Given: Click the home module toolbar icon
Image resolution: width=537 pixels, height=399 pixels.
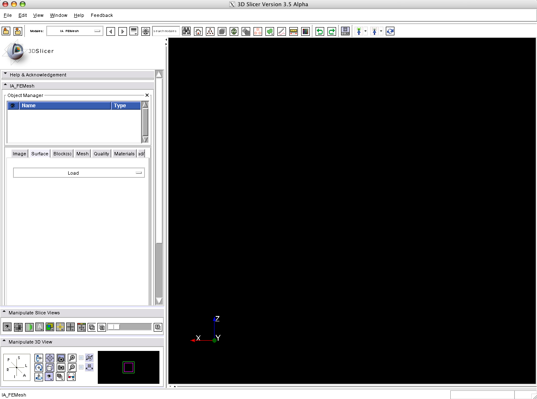Looking at the screenshot, I should coord(198,31).
